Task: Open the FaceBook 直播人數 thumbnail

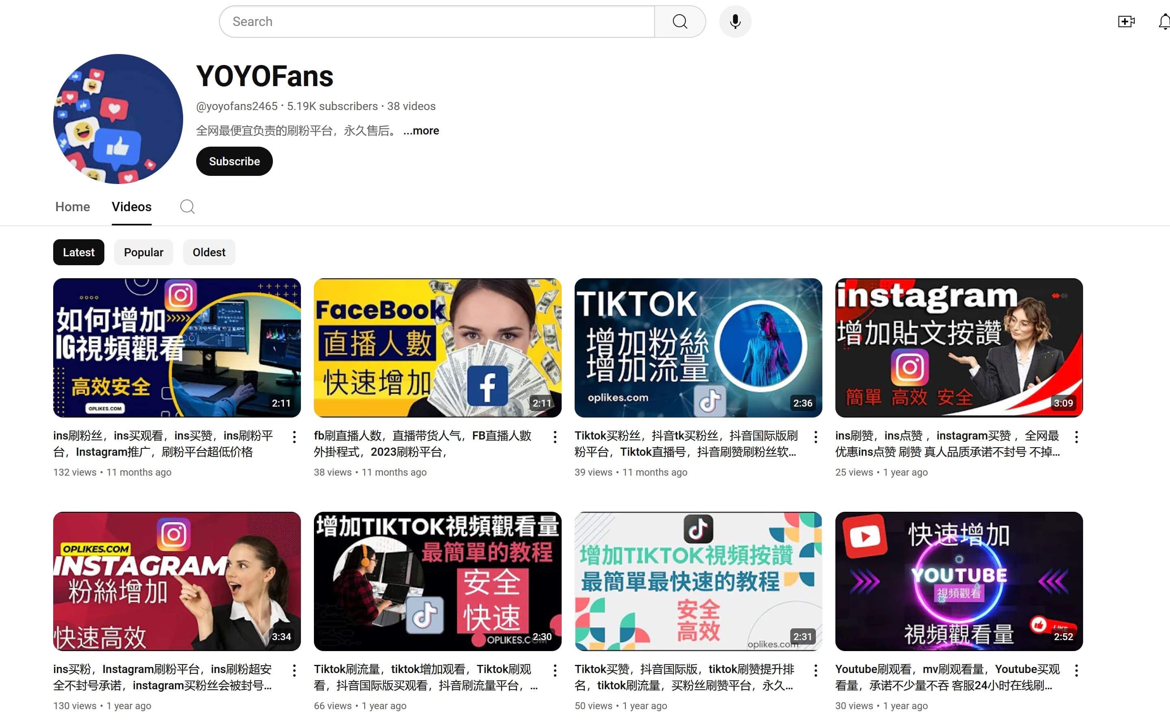Action: 438,348
